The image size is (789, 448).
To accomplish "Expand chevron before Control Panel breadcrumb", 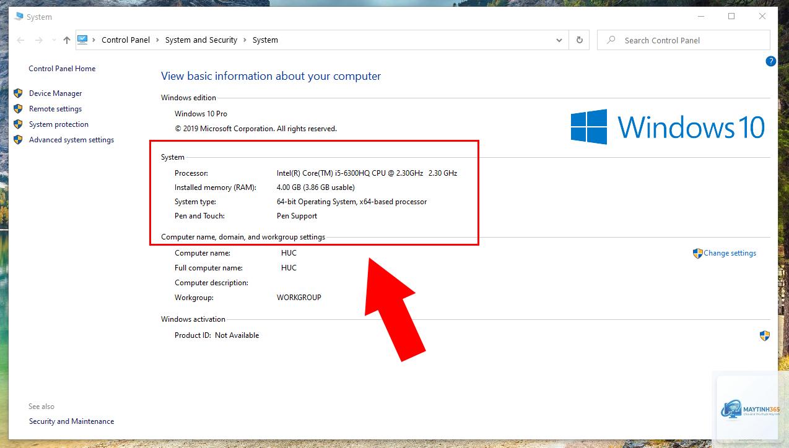I will coord(94,40).
